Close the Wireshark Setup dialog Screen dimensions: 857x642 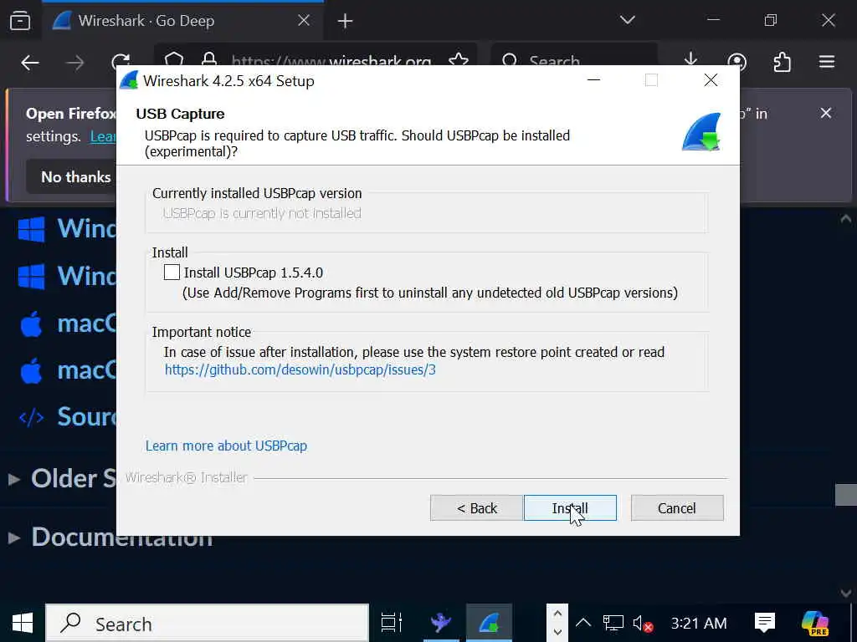711,80
